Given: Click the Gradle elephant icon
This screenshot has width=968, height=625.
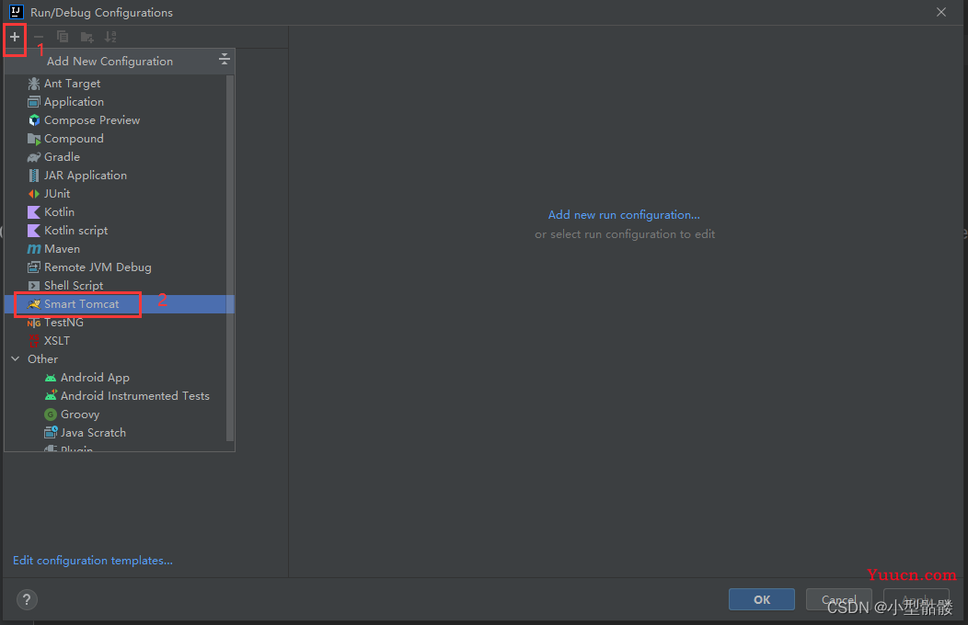Looking at the screenshot, I should click(34, 157).
